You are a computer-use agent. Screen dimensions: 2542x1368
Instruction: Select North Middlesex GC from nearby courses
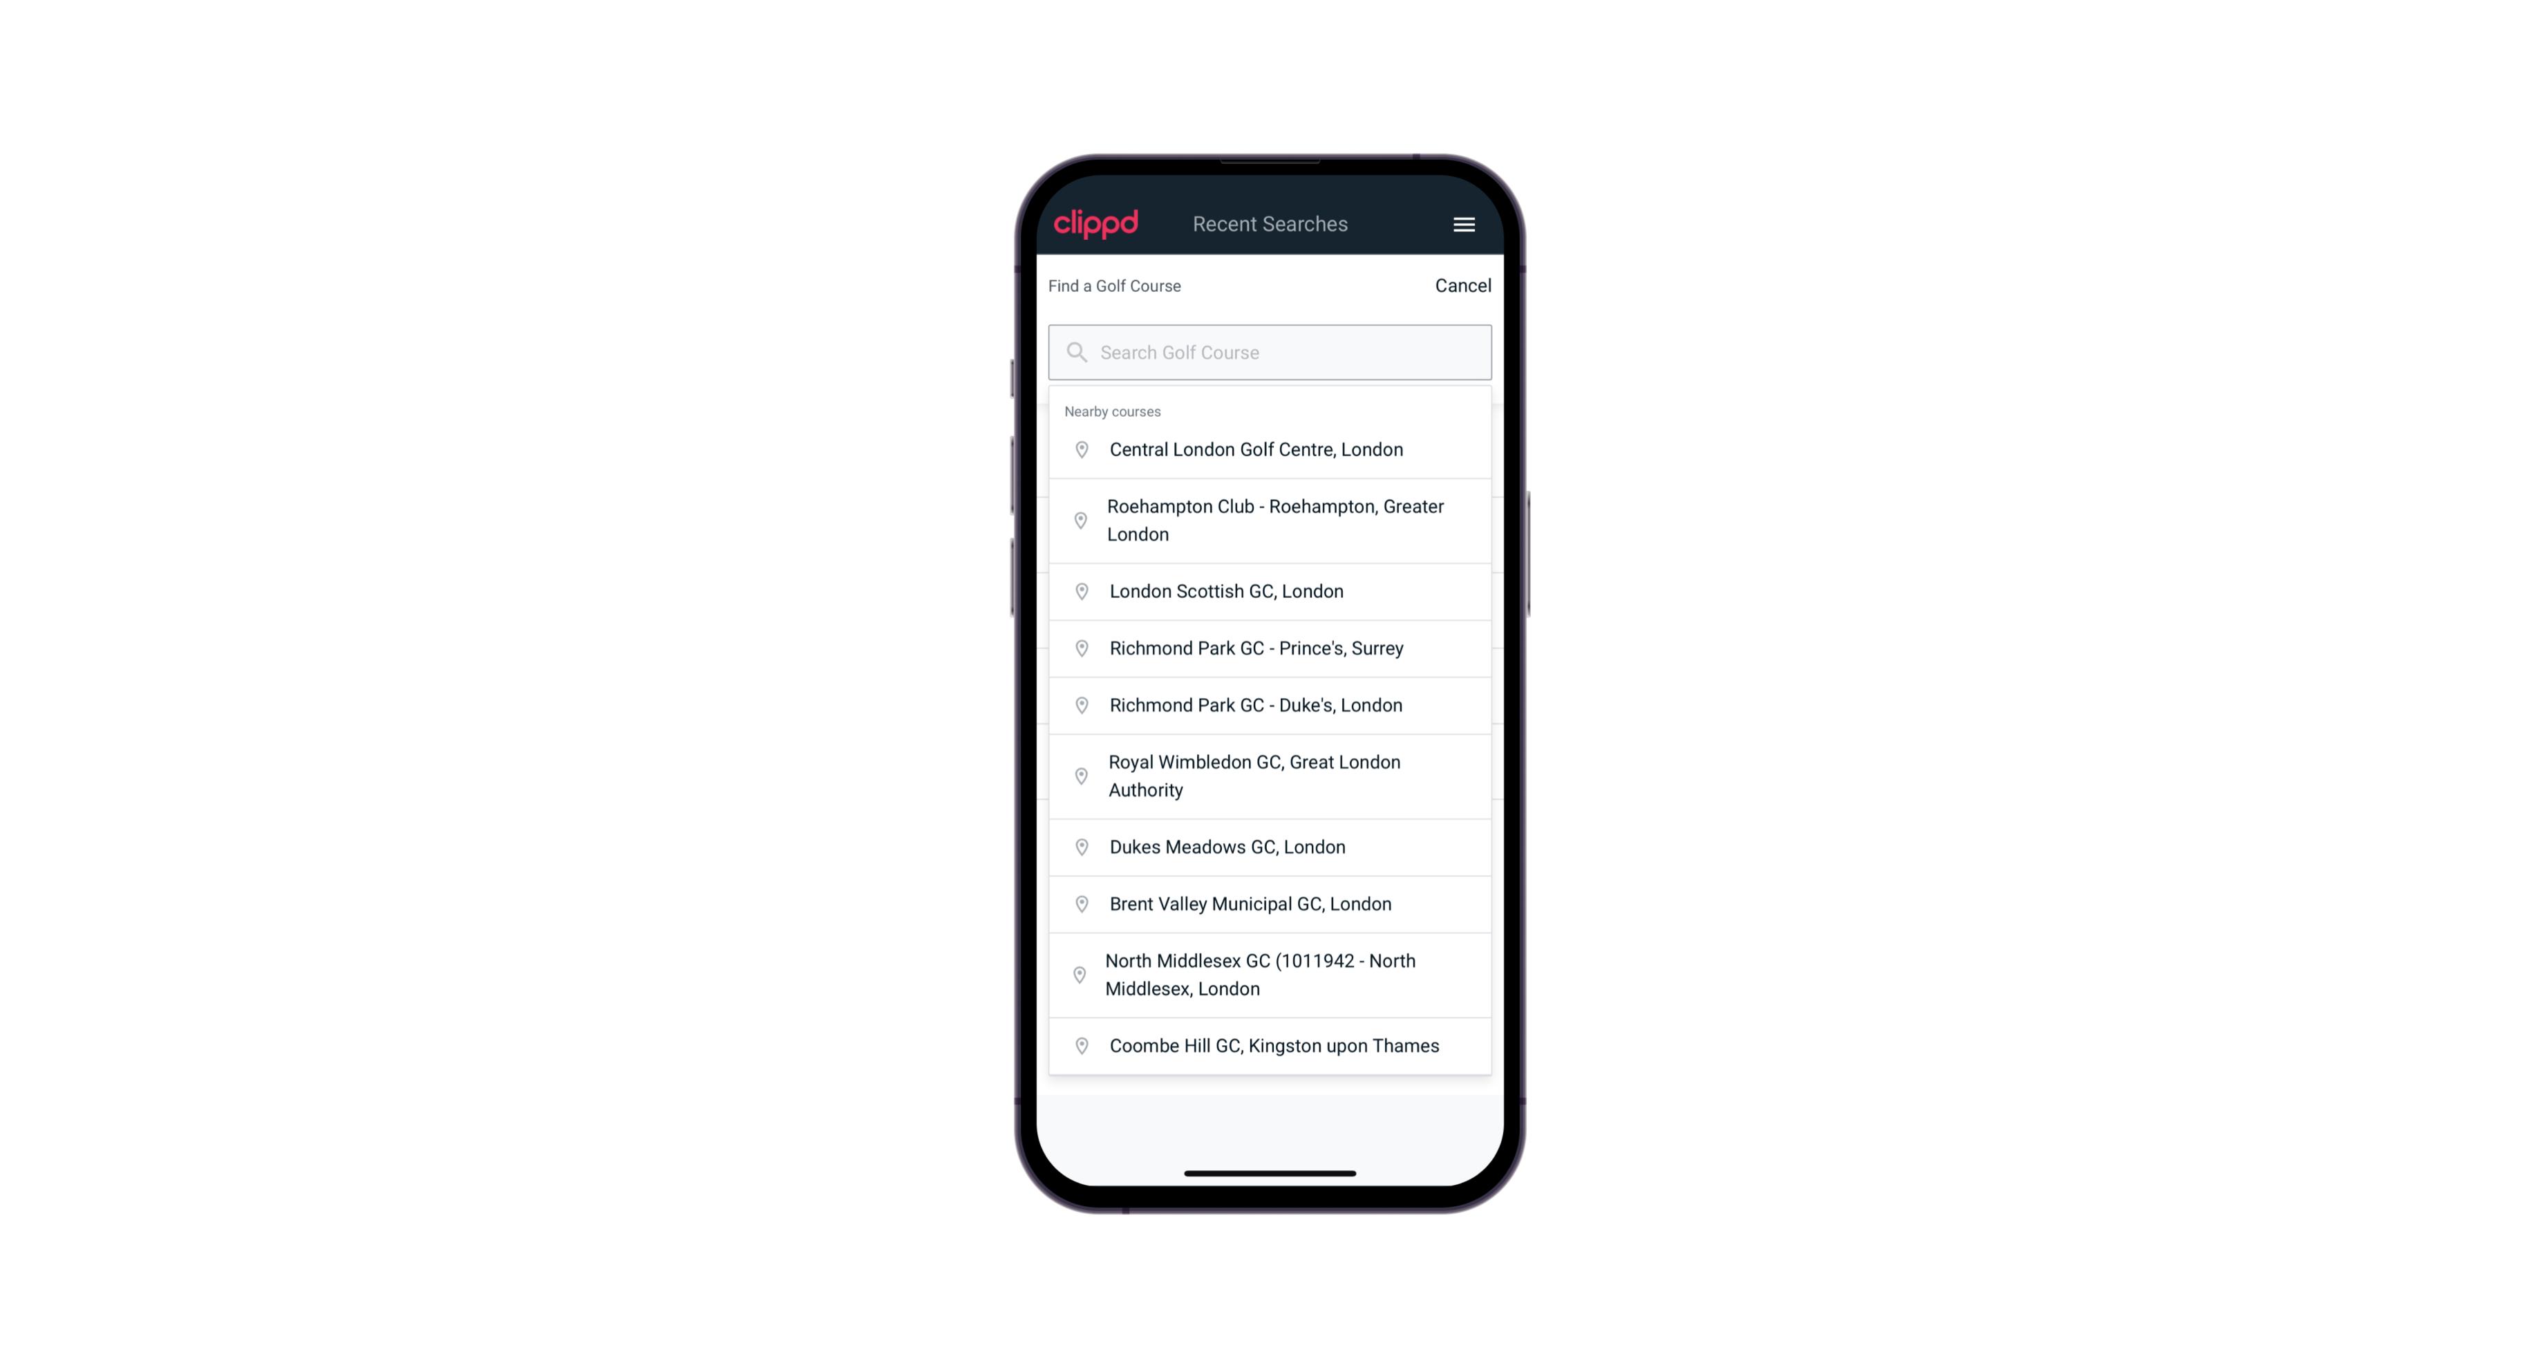[x=1270, y=974]
